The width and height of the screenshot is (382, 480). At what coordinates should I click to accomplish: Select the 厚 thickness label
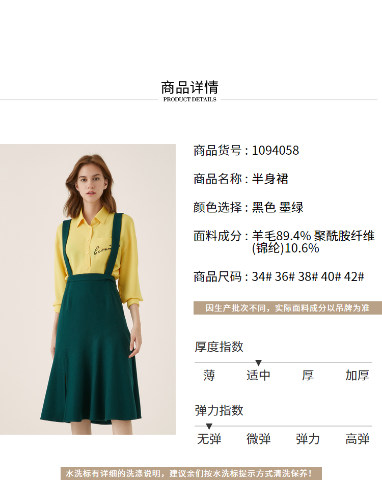click(308, 375)
